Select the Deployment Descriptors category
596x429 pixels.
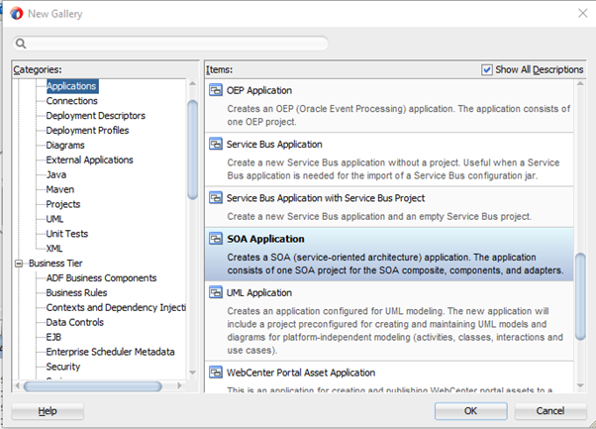point(95,116)
